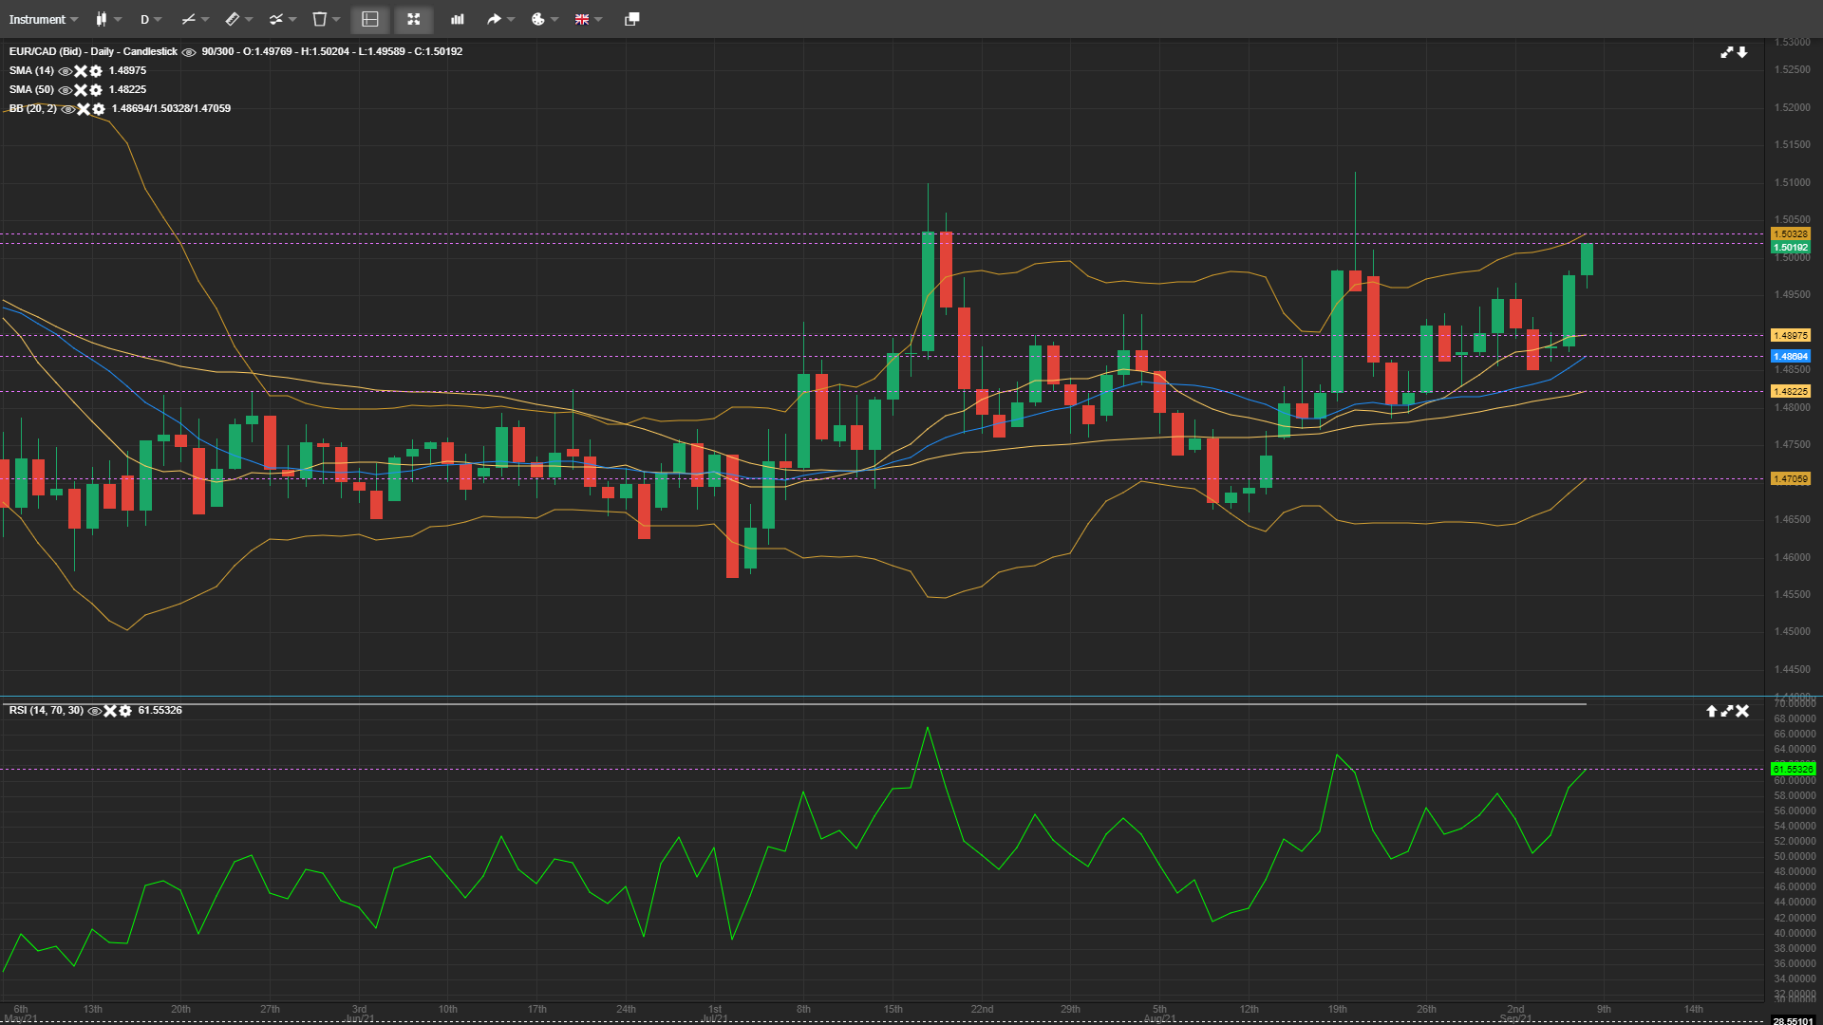The height and width of the screenshot is (1025, 1823).
Task: Click the 61.55326 RSI value readout
Action: click(x=160, y=711)
